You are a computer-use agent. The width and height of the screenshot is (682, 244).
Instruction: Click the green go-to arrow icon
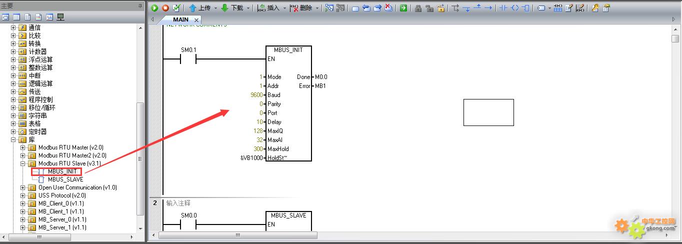[x=403, y=8]
